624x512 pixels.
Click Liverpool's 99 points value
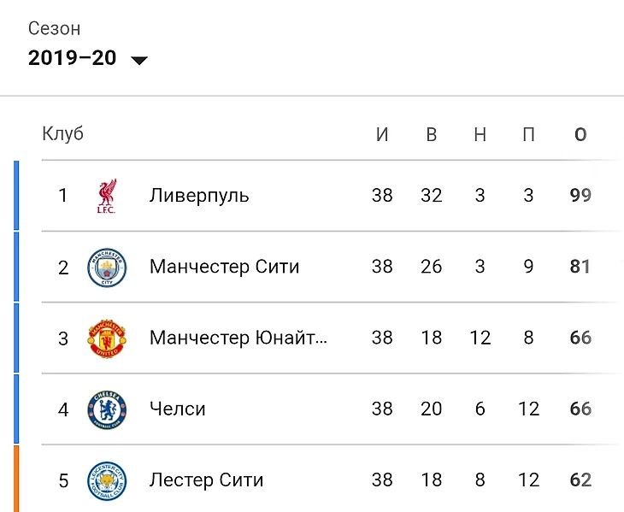(580, 196)
